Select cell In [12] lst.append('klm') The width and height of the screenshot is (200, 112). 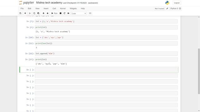(106, 54)
